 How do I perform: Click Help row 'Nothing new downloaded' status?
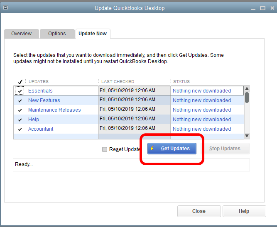tap(202, 120)
